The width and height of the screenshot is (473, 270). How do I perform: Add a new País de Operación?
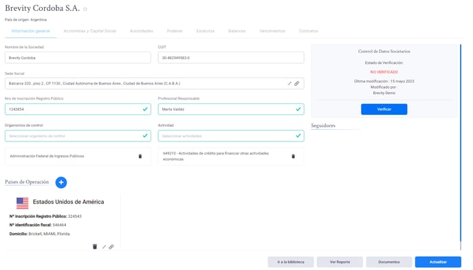(61, 182)
